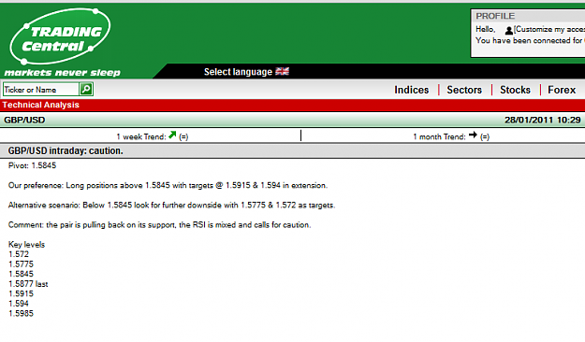The image size is (585, 342).
Task: Click key level 1.594 in the list
Action: (x=19, y=304)
